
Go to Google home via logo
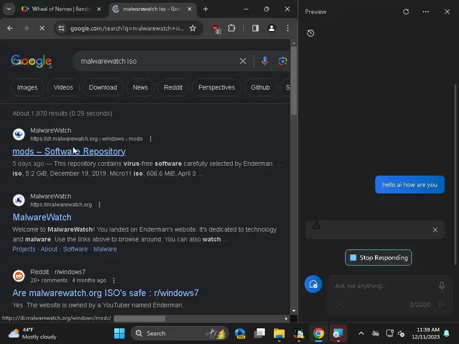click(31, 61)
